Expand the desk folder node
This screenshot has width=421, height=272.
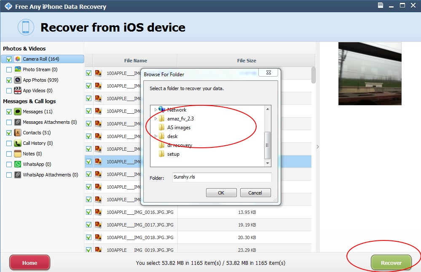[156, 136]
